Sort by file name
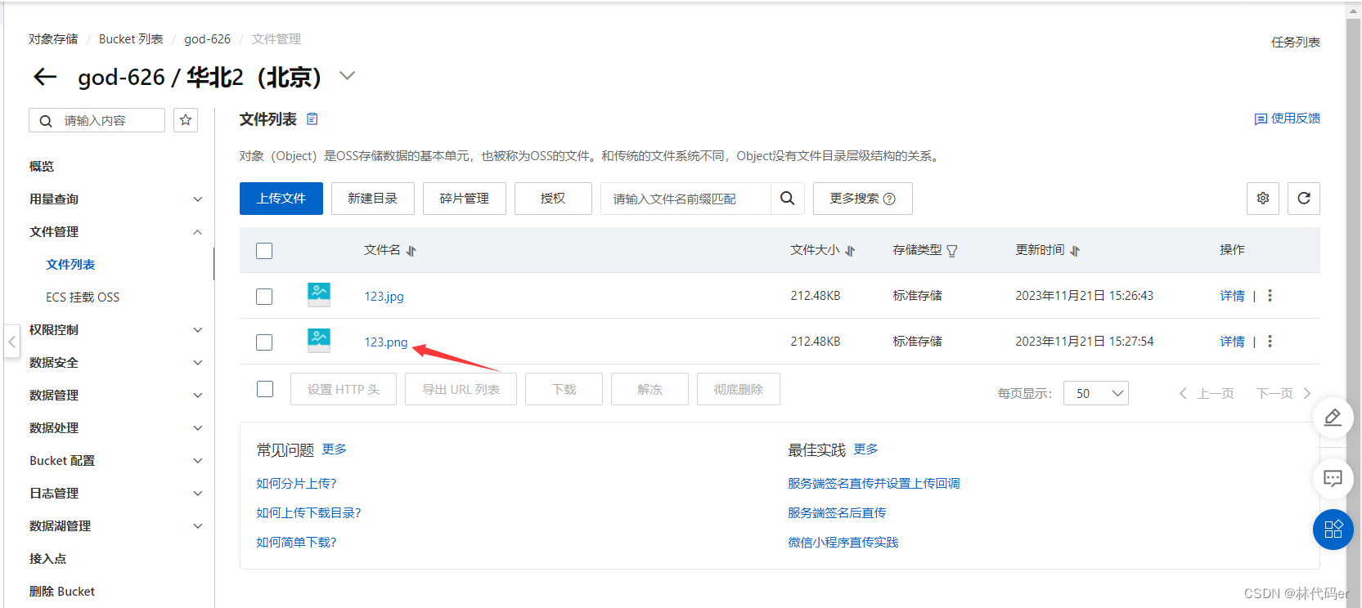Viewport: 1362px width, 608px height. tap(411, 251)
